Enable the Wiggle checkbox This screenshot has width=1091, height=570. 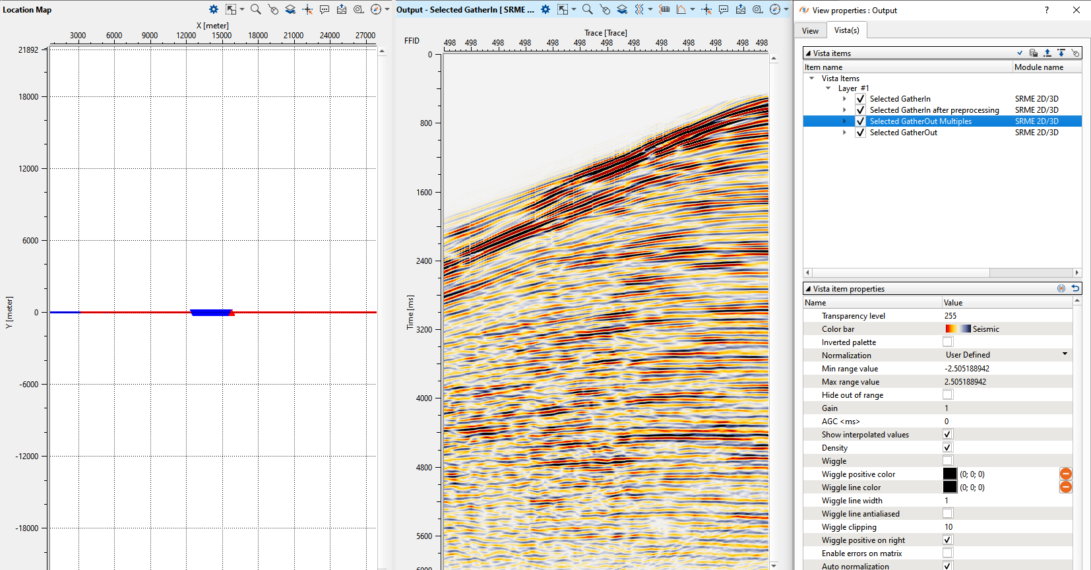[x=948, y=460]
